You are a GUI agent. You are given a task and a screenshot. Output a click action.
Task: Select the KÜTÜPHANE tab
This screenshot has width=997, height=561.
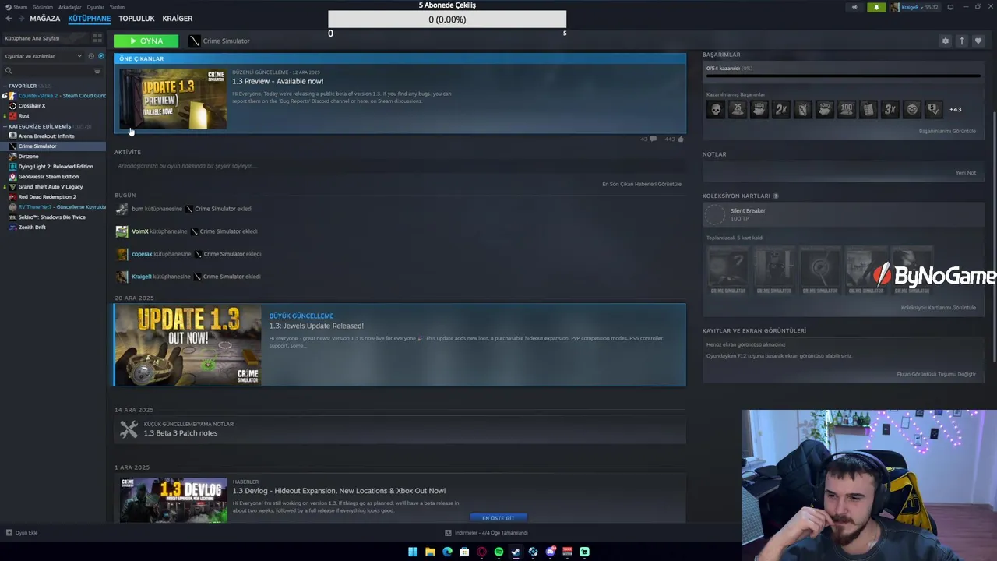tap(90, 19)
